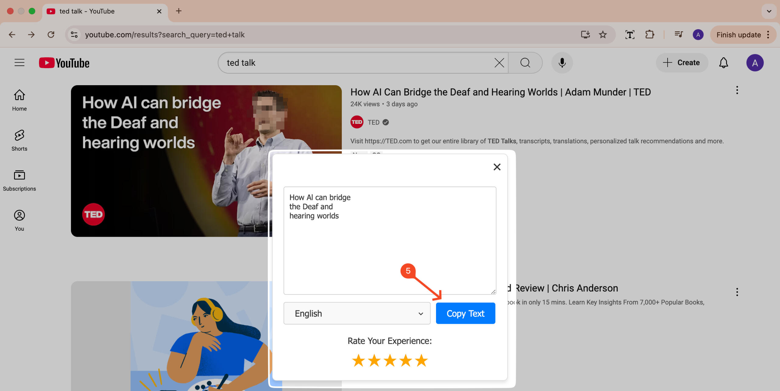Click the voice search microphone icon
Screen dimensions: 780x391
(x=562, y=63)
